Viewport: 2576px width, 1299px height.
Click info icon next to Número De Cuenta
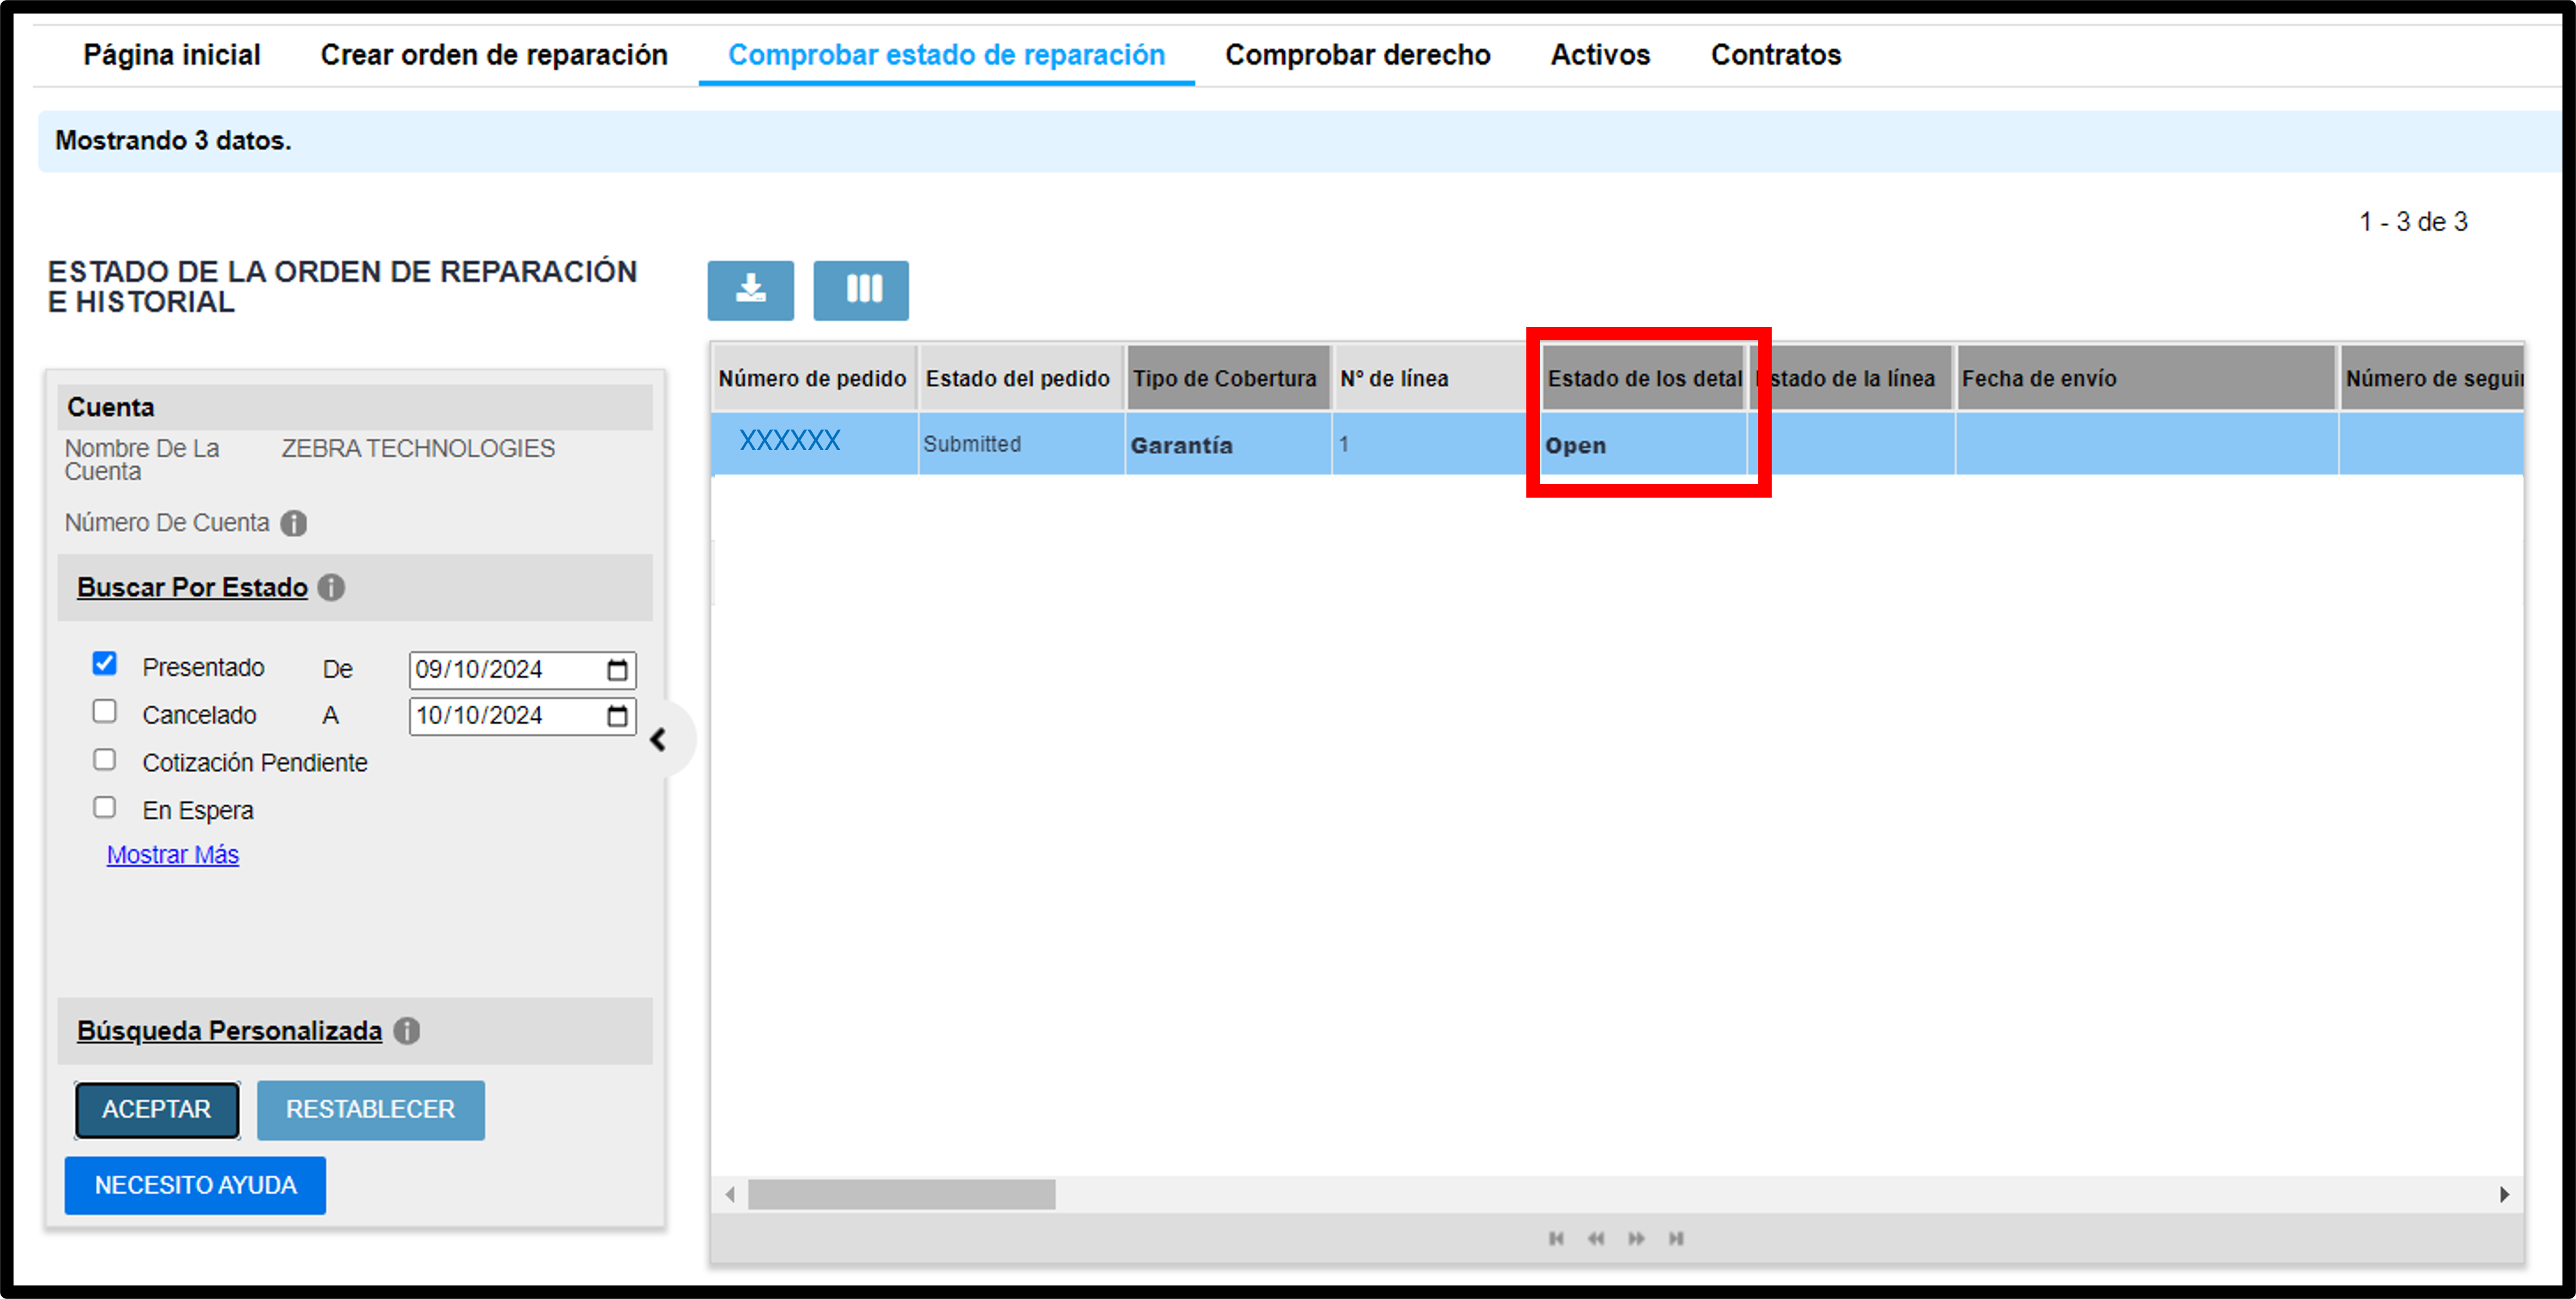294,523
